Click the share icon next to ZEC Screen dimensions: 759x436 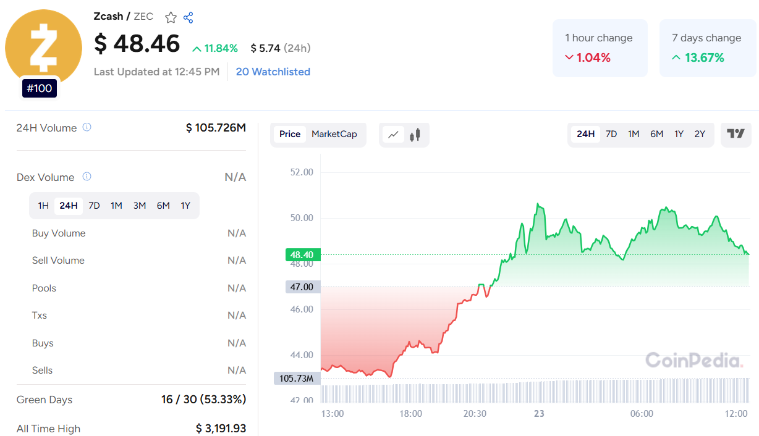click(189, 17)
